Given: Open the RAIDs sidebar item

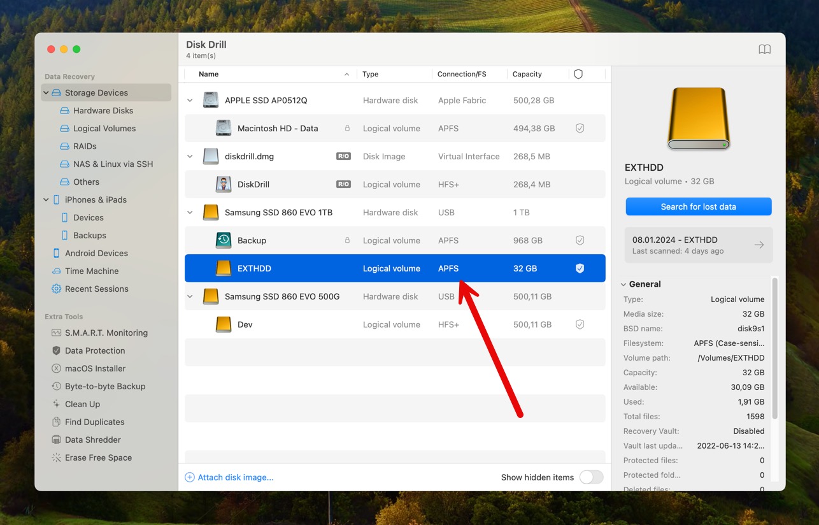Looking at the screenshot, I should coord(85,147).
